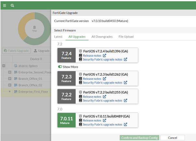Open Release notes link for v7.0.11
Image resolution: width=196 pixels, height=141 pixels.
click(x=92, y=120)
